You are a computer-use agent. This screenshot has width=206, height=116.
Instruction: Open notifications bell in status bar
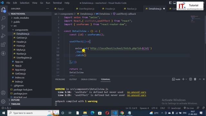click(203, 108)
